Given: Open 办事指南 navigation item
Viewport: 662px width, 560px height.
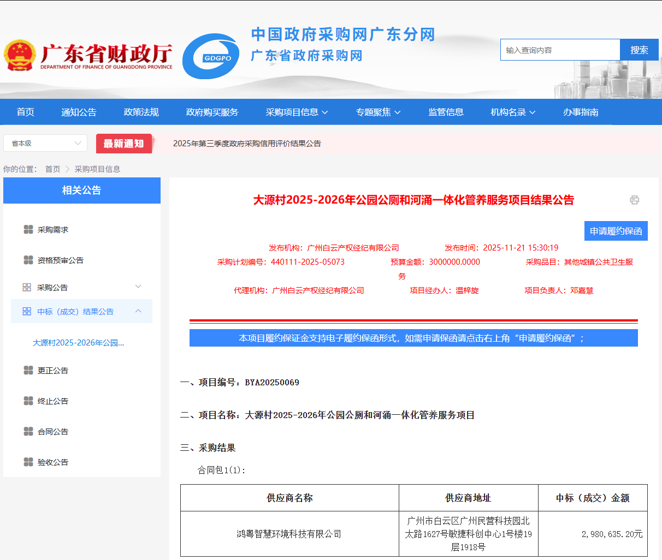Looking at the screenshot, I should 581,112.
